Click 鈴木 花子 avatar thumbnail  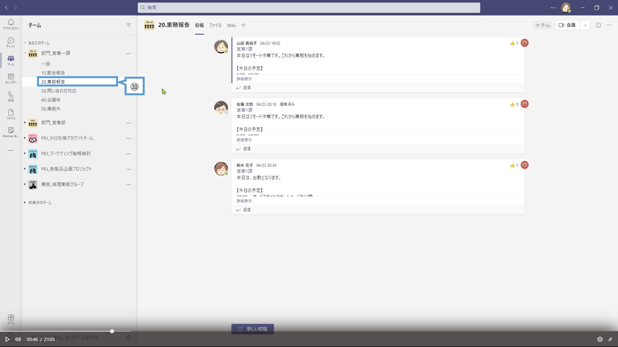point(221,169)
